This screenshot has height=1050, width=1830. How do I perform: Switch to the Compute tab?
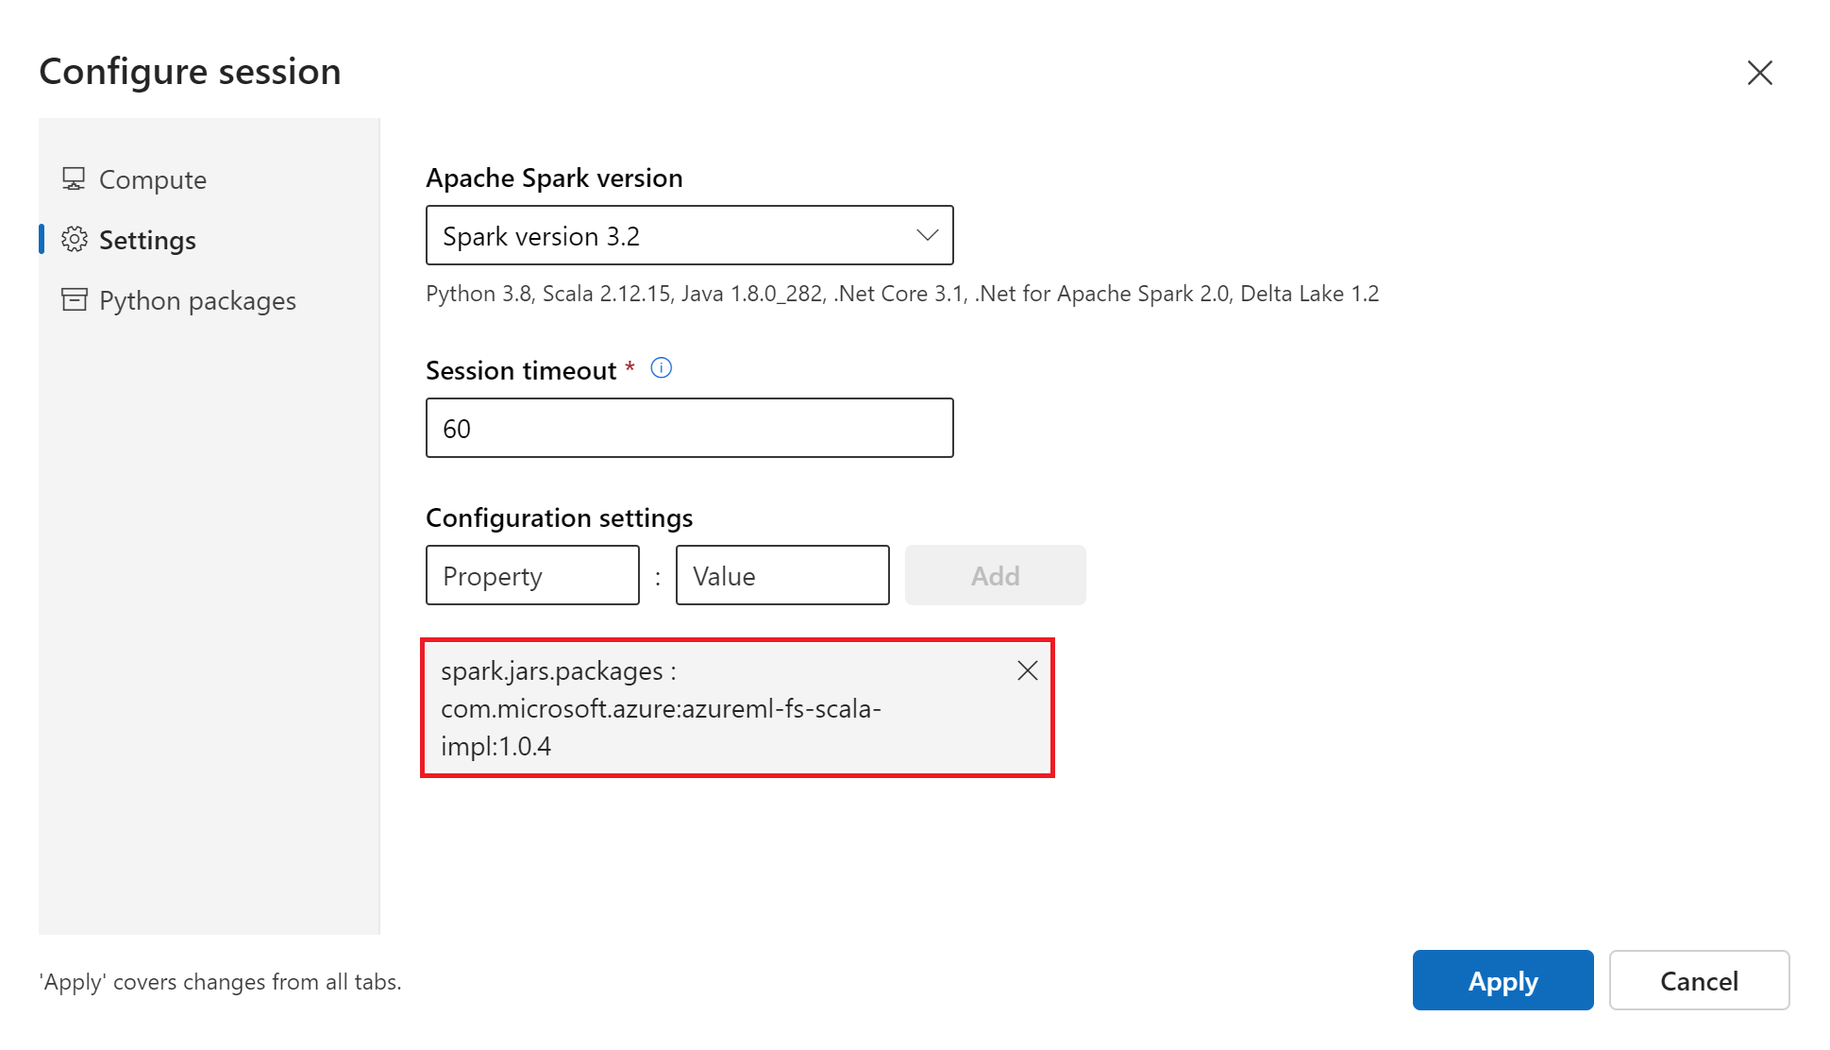152,179
